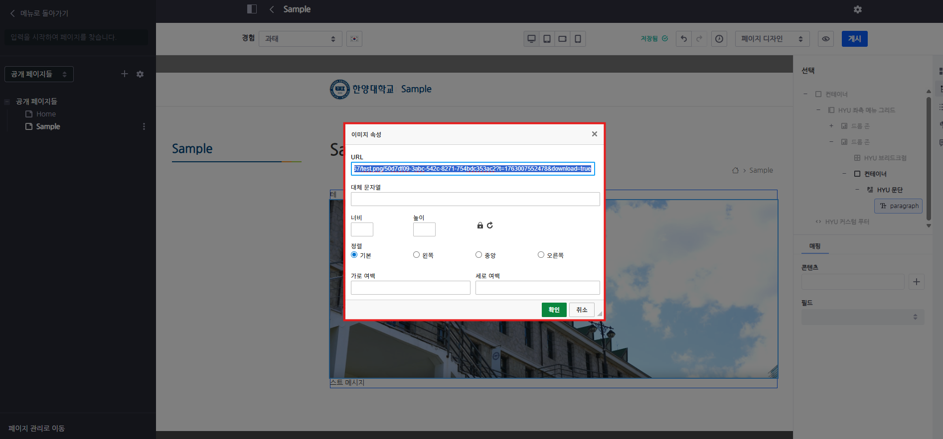
Task: Select the desktop device view icon
Action: tap(531, 39)
